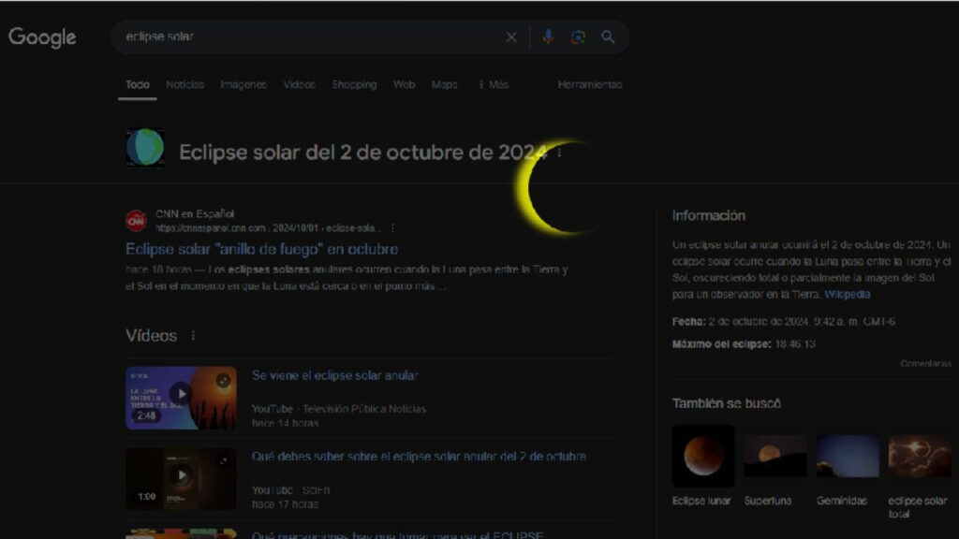Open the Más dropdown menu

click(x=494, y=84)
